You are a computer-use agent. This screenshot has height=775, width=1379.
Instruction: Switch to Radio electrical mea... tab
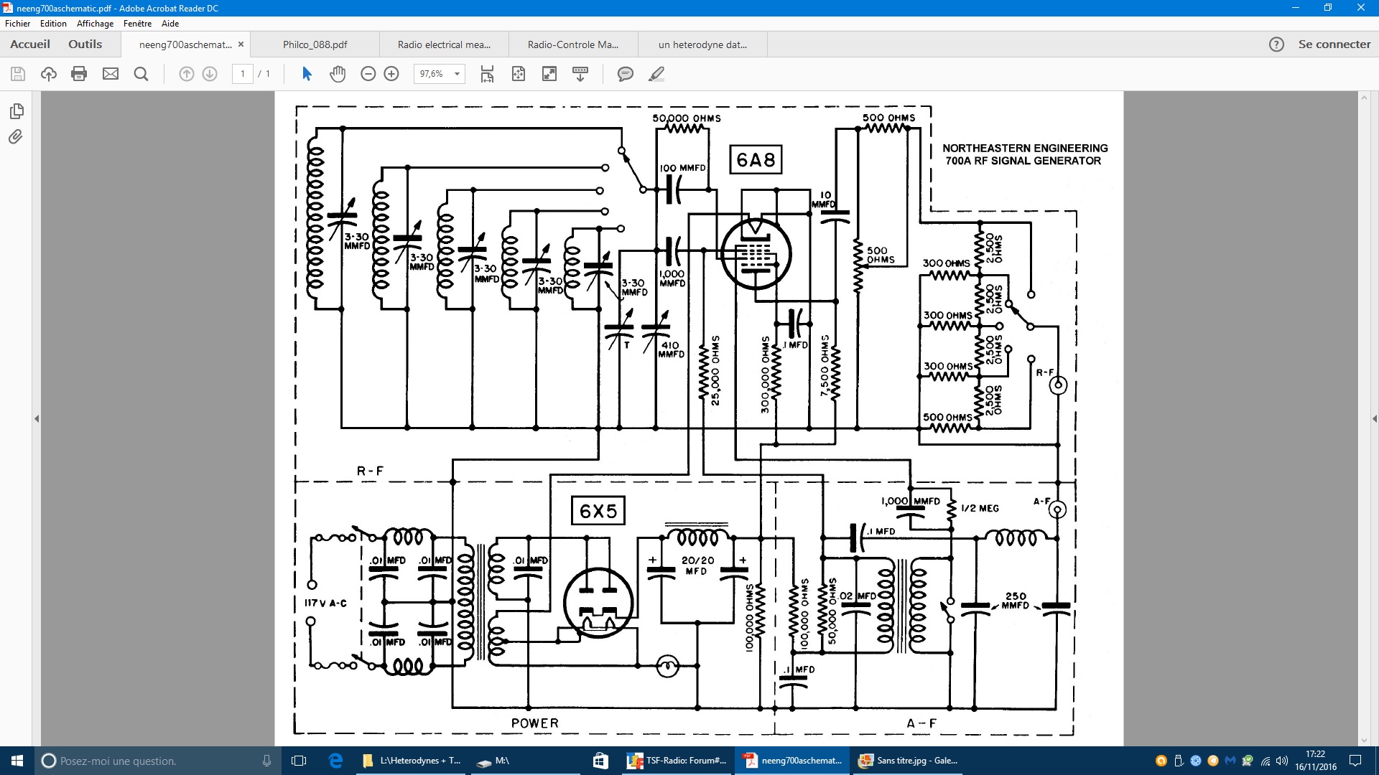444,44
